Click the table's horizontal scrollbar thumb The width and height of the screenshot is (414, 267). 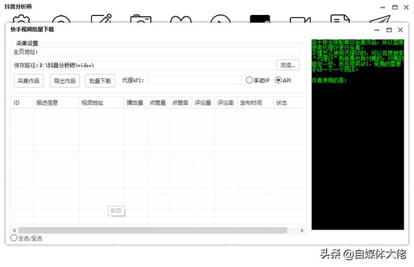coord(153,230)
